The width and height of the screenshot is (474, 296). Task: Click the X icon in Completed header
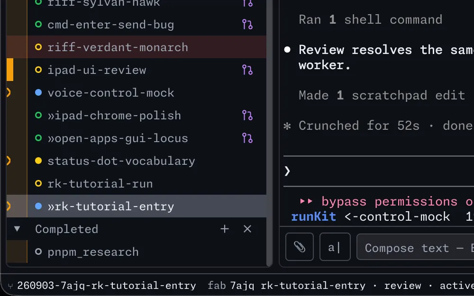(247, 229)
